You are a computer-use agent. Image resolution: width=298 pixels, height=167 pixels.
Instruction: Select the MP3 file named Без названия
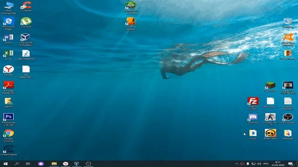[26, 55]
